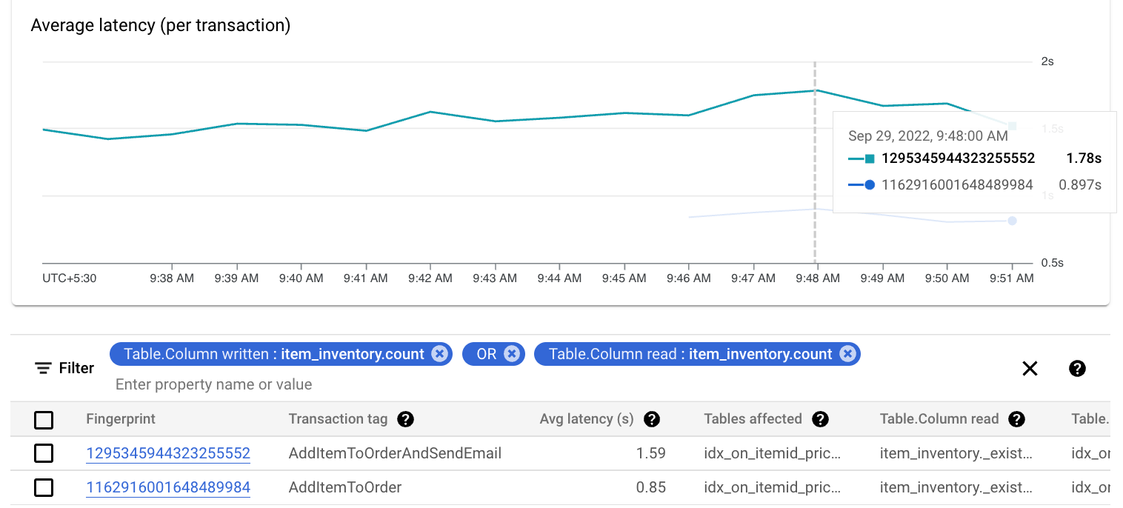Click the help icon beside Table.Column read

[1016, 419]
